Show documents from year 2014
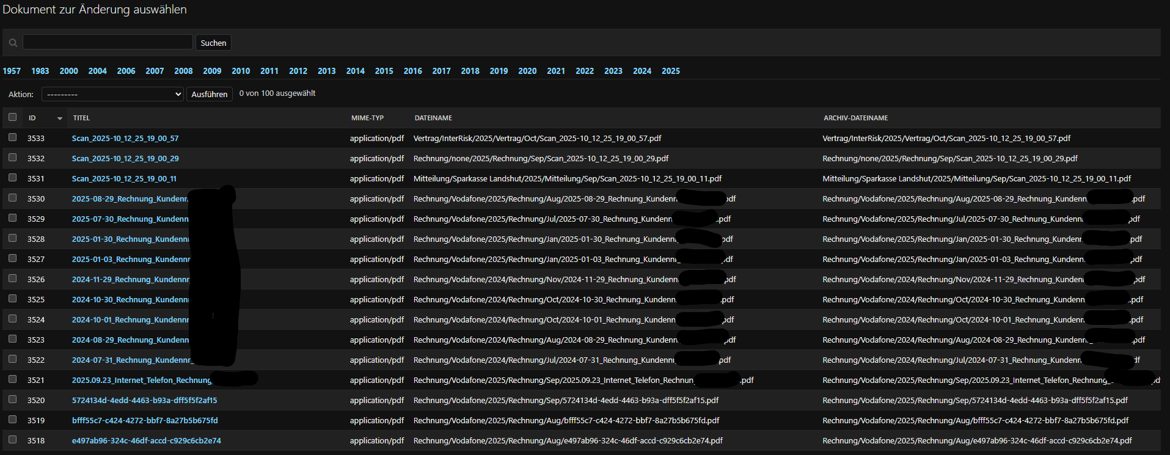 click(x=355, y=71)
